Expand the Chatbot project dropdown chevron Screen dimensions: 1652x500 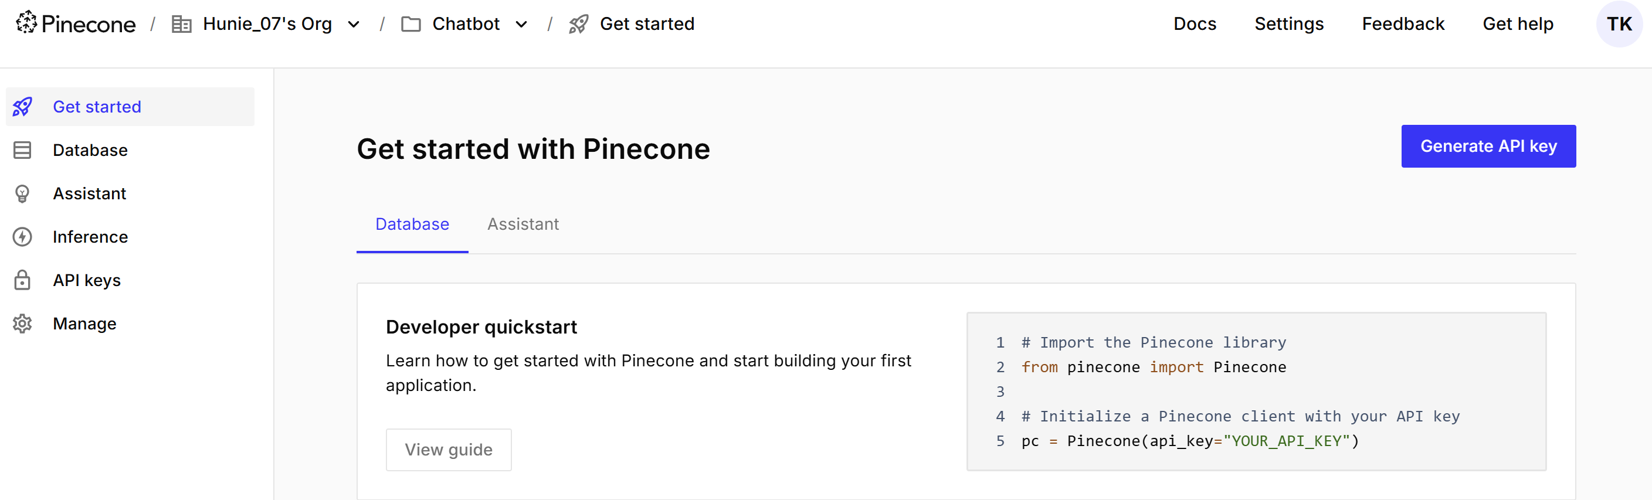[521, 25]
